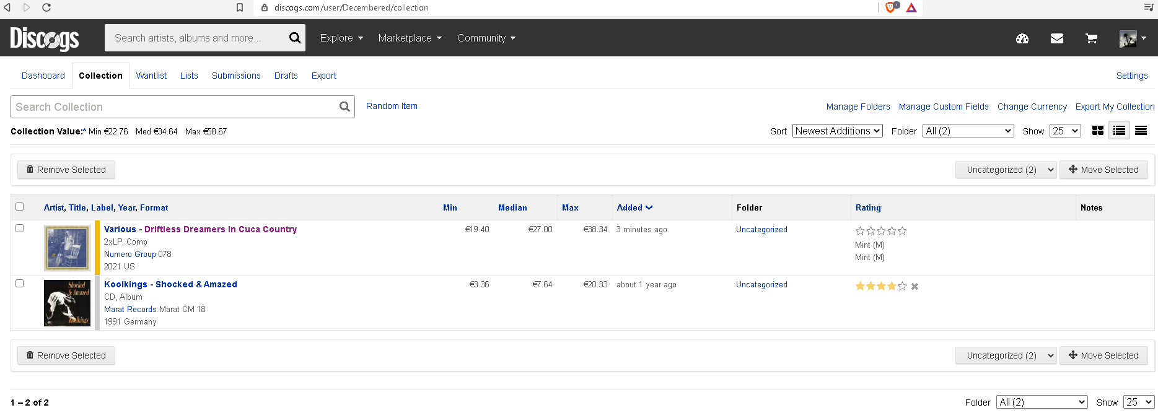Switch to large thumbnail grid view
The width and height of the screenshot is (1158, 418).
click(1097, 131)
